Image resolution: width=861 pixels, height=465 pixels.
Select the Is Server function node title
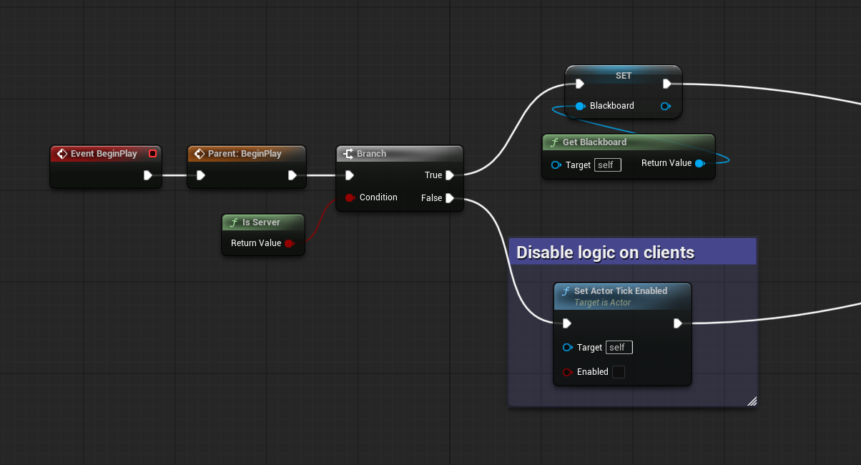click(261, 222)
